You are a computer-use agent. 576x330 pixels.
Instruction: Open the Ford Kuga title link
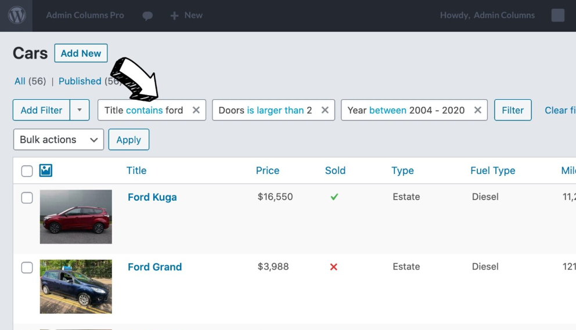[152, 197]
